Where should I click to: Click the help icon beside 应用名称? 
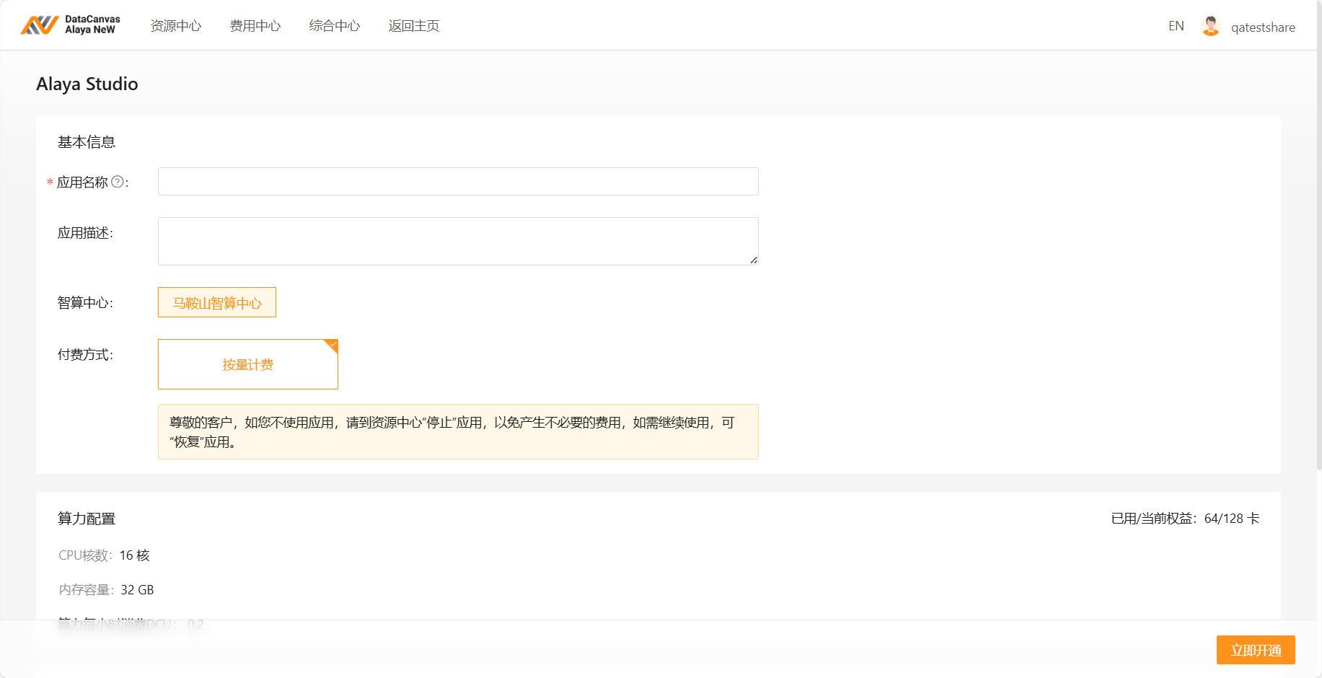pos(118,182)
